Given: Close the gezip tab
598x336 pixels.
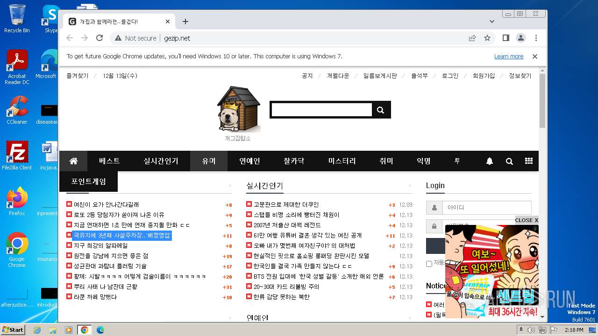Looking at the screenshot, I should [168, 21].
